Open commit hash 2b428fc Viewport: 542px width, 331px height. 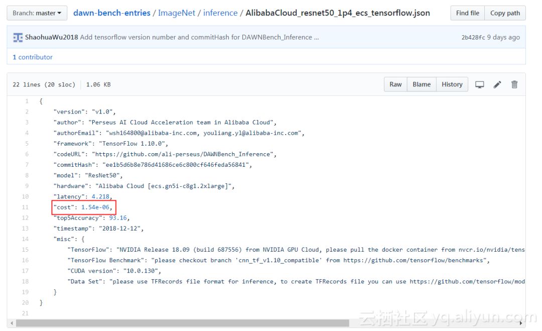473,37
